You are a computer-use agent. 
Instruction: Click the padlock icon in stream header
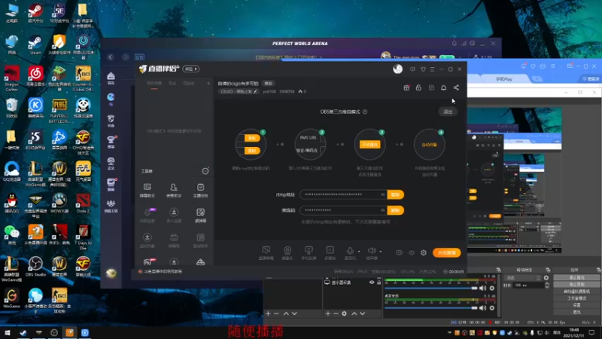click(x=418, y=87)
